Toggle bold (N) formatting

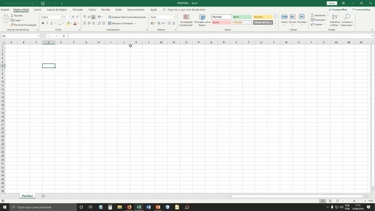click(x=43, y=23)
